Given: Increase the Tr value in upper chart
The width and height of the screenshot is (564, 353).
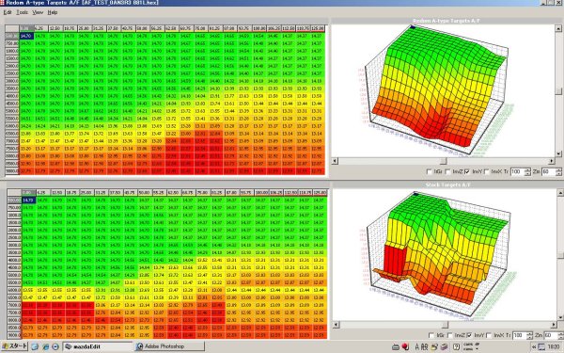Looking at the screenshot, I should [x=527, y=170].
